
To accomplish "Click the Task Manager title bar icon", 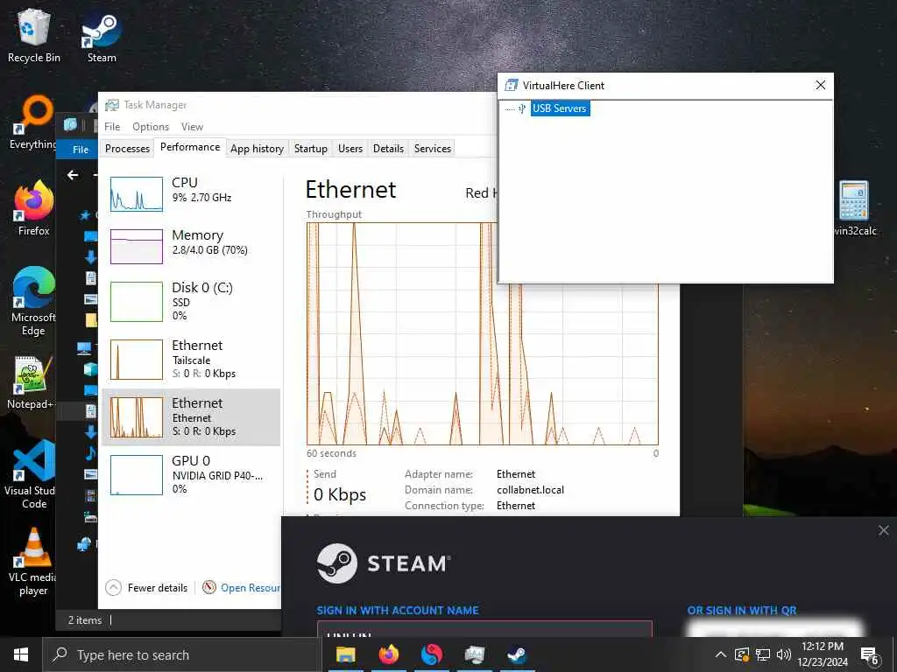I will pyautogui.click(x=111, y=105).
